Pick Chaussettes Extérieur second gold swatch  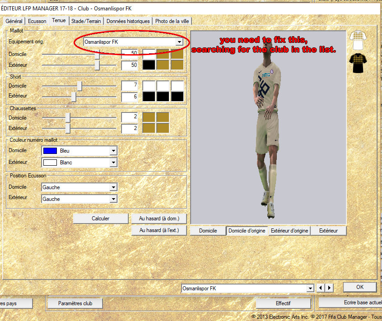(x=163, y=128)
